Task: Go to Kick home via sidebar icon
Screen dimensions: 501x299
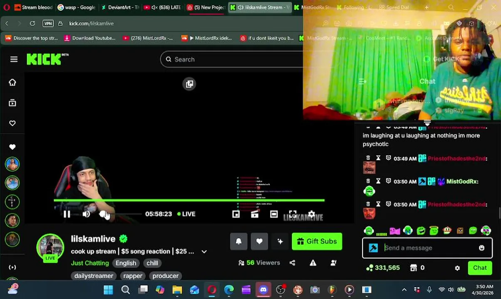Action: tap(12, 82)
